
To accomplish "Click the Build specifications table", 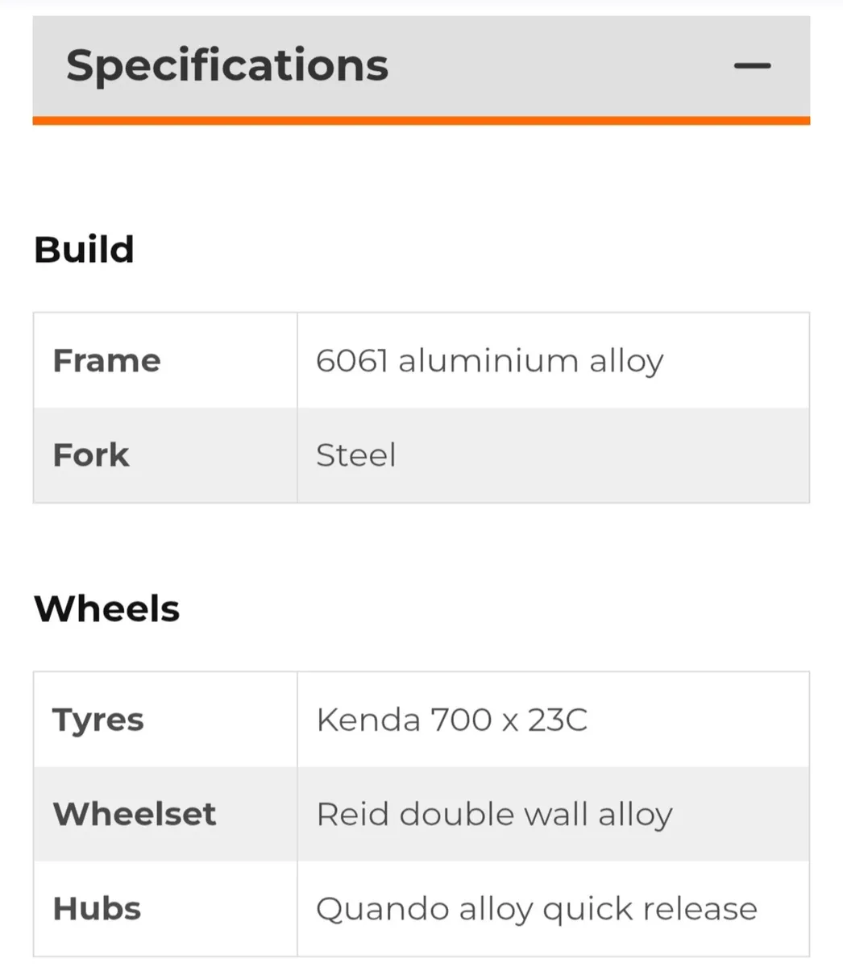I will (x=421, y=407).
